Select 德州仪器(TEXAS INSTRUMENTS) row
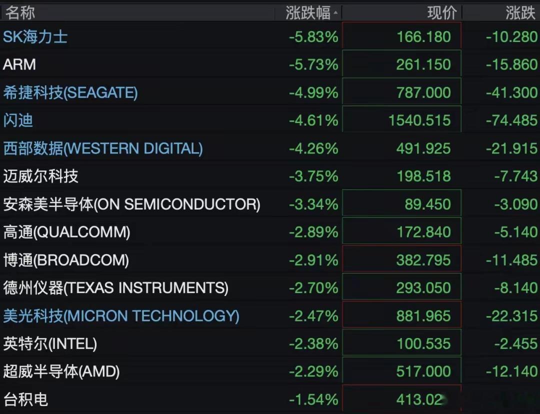The image size is (540, 414). coord(270,287)
